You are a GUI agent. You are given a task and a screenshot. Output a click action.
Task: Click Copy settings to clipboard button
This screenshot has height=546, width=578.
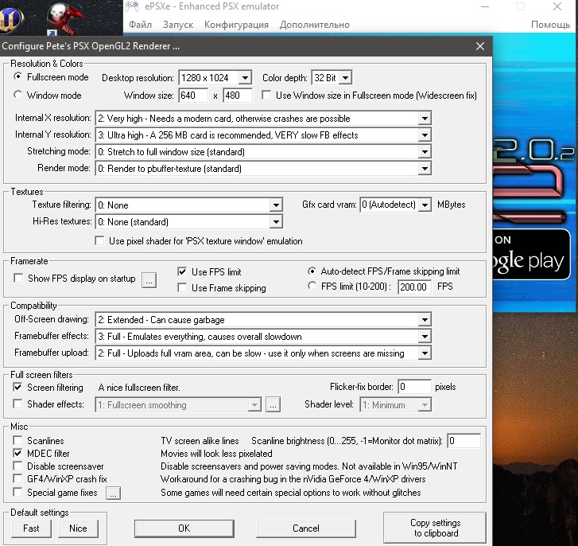(435, 528)
